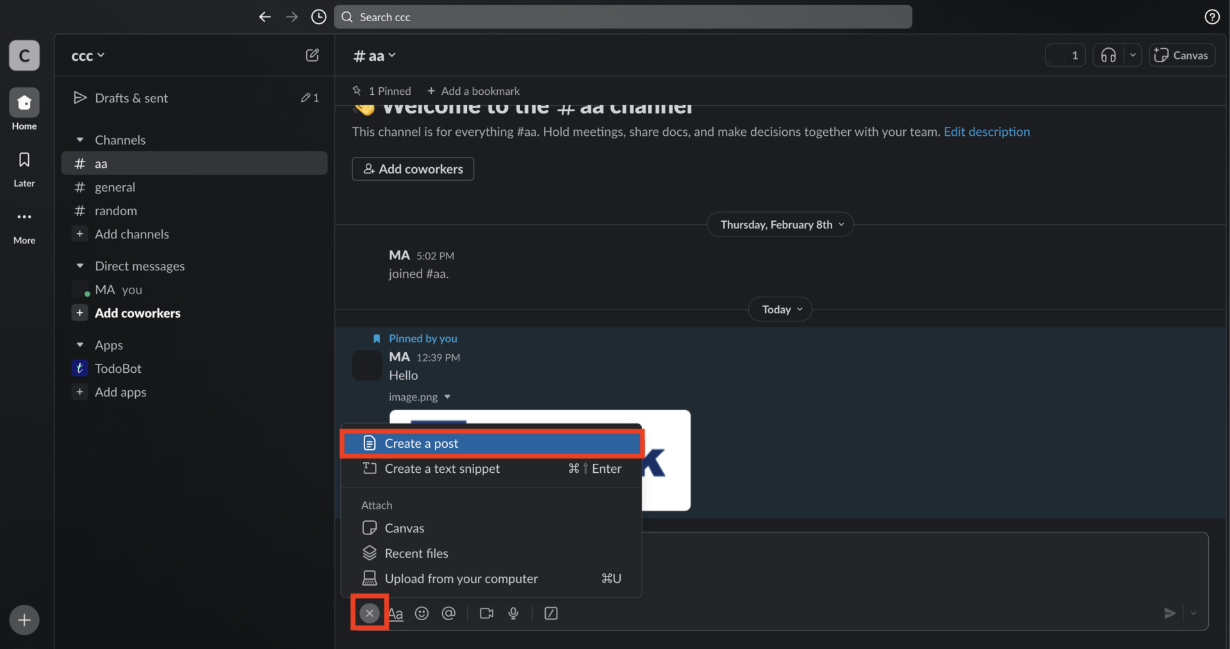This screenshot has height=649, width=1230.
Task: Select the record video clip icon
Action: tap(486, 613)
